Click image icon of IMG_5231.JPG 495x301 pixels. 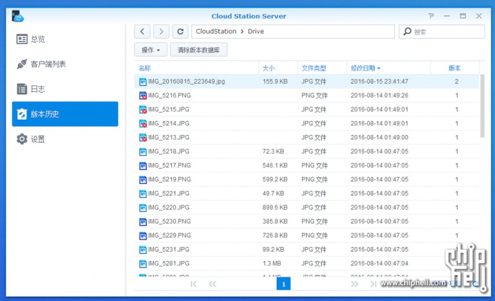coord(143,250)
